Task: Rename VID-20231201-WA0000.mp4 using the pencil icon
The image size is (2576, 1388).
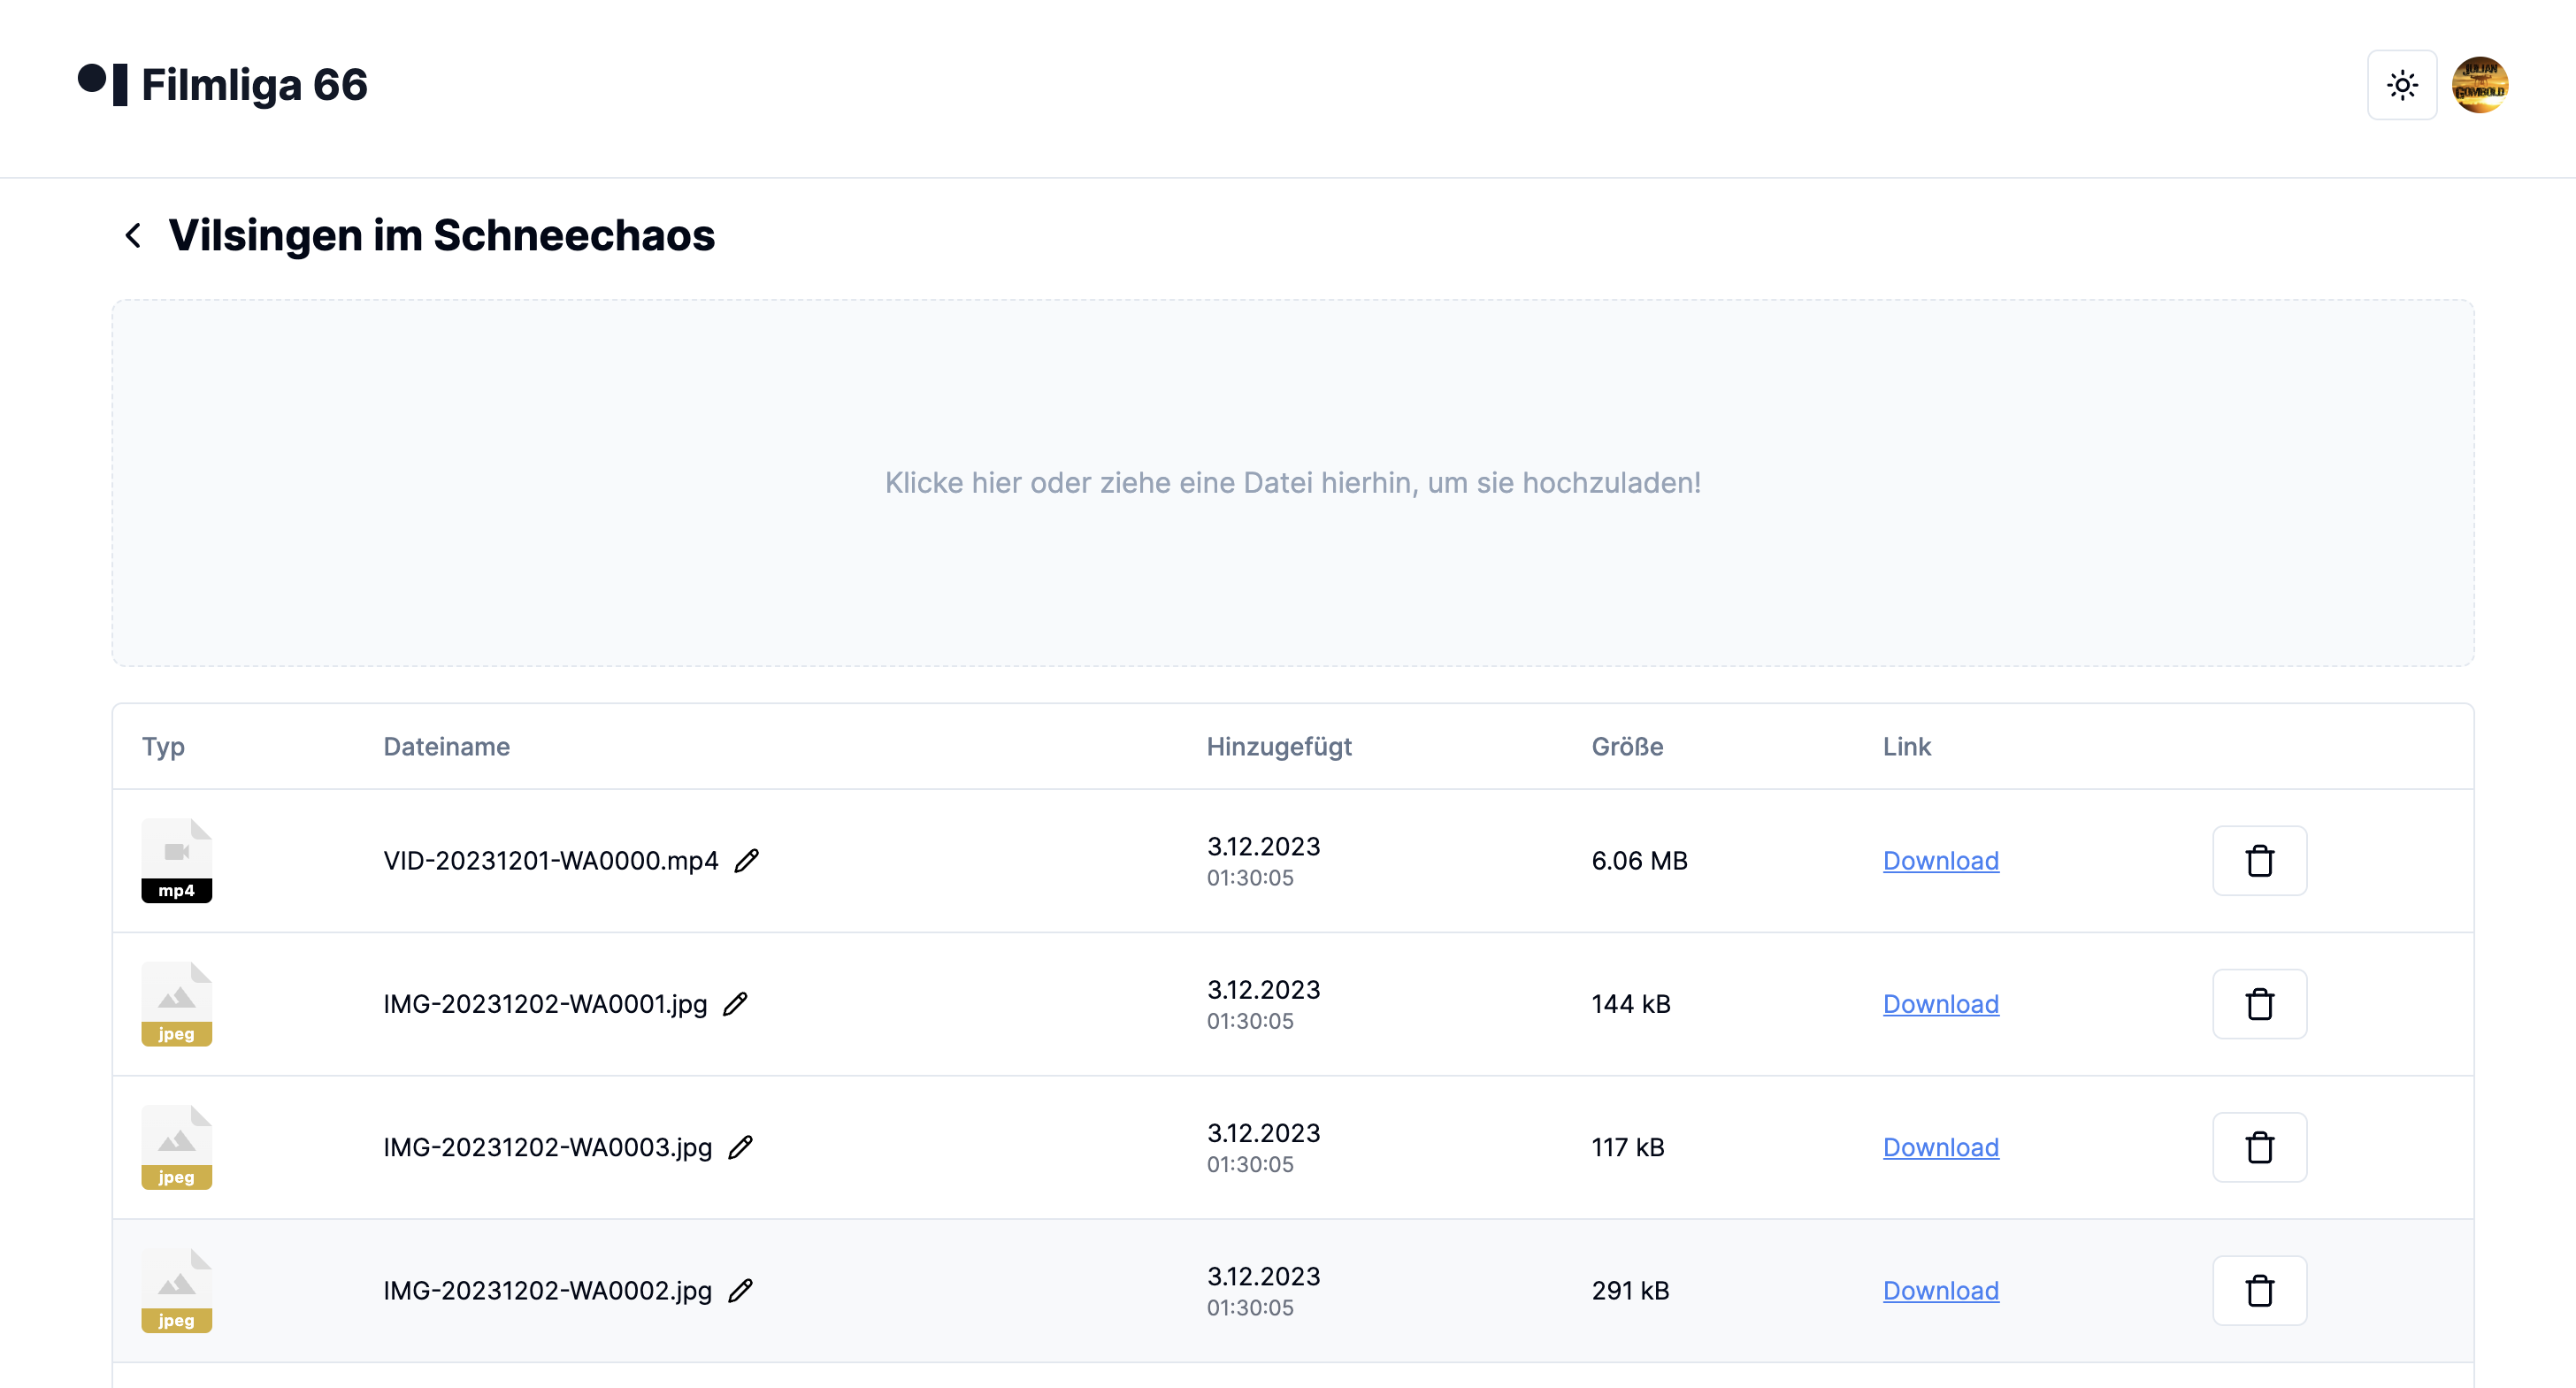Action: coord(746,860)
